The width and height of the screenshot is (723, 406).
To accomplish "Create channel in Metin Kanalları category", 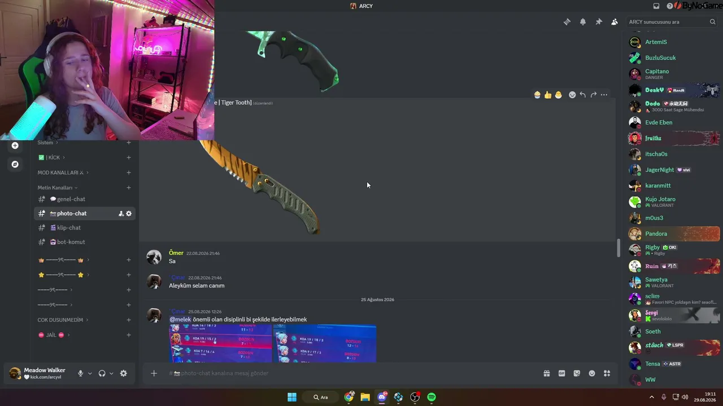I will pos(129,188).
